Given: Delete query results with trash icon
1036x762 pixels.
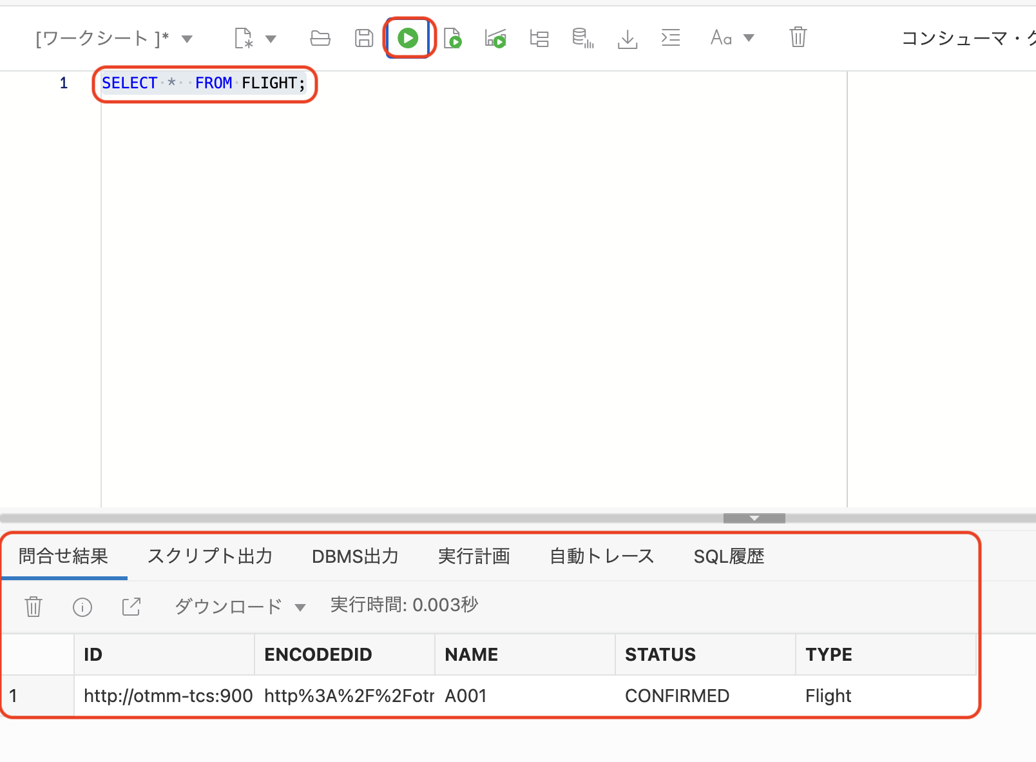Looking at the screenshot, I should [x=34, y=607].
